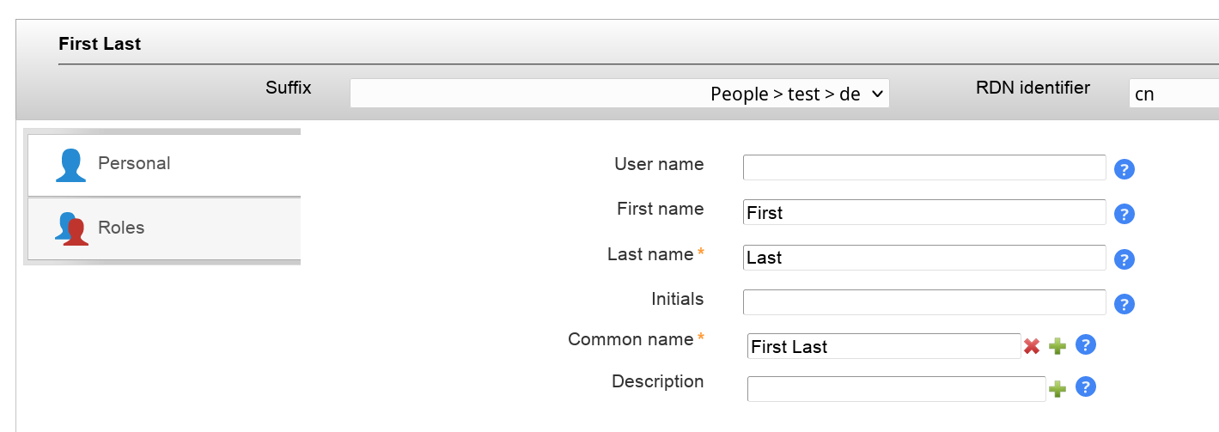Open the RDN identifier dropdown

tap(1173, 94)
